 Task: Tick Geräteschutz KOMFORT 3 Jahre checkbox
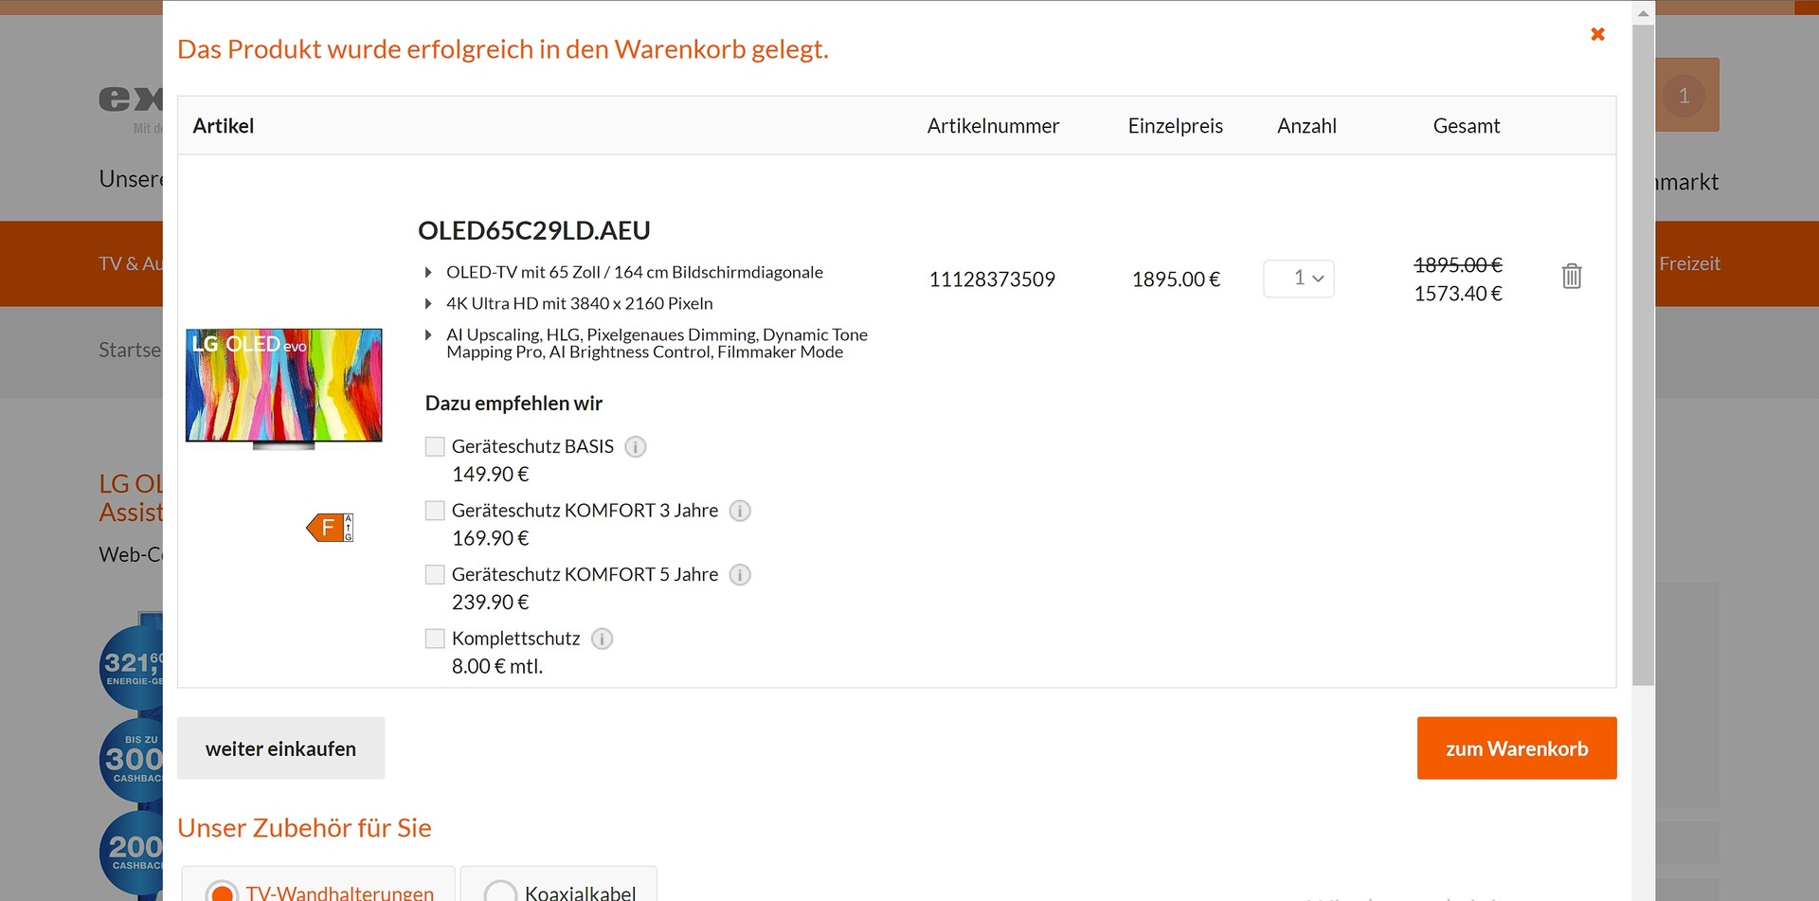[x=435, y=511]
